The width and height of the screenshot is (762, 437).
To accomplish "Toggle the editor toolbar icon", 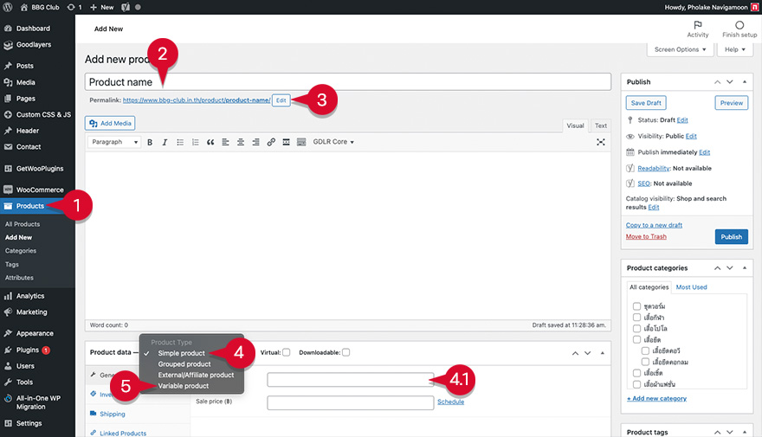I will 301,142.
